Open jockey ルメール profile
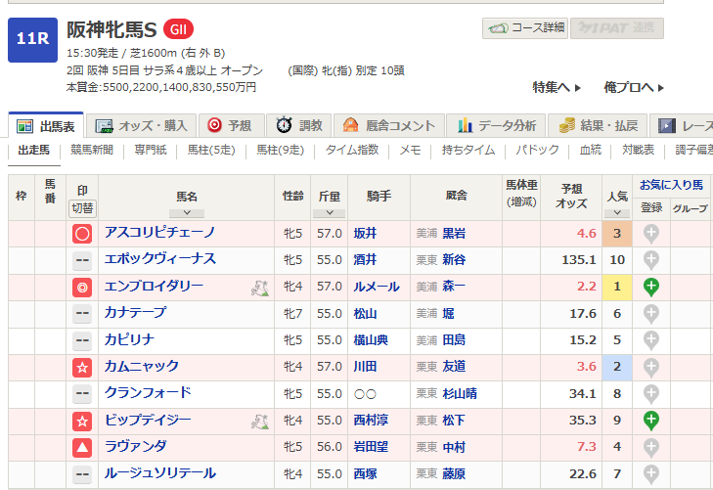The height and width of the screenshot is (490, 713). tap(377, 287)
